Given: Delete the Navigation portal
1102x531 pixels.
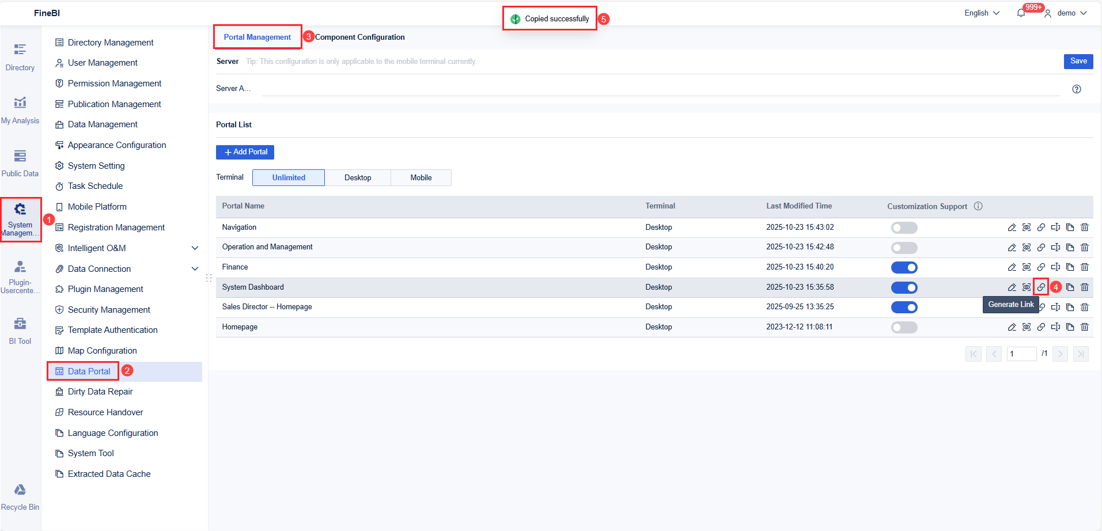Looking at the screenshot, I should tap(1085, 227).
